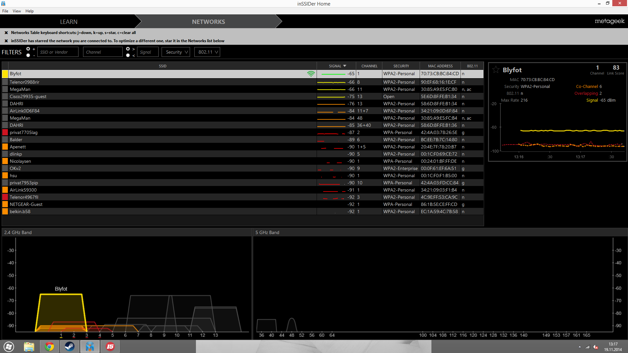Screen dimensions: 628x353
Task: Toggle the red star box for privat7705lag
Action: coord(5,132)
